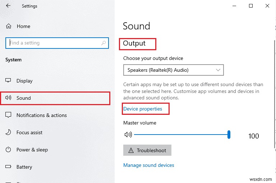
Task: Click the Power & sleep icon
Action: point(9,150)
